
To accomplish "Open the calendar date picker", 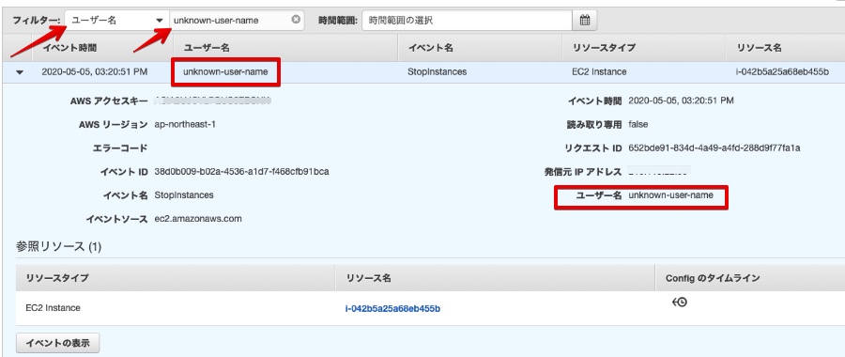I will [x=585, y=21].
